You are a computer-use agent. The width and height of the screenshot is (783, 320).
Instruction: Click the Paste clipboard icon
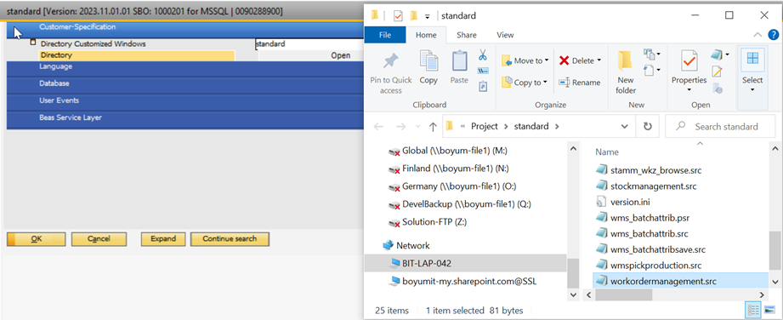pos(459,61)
